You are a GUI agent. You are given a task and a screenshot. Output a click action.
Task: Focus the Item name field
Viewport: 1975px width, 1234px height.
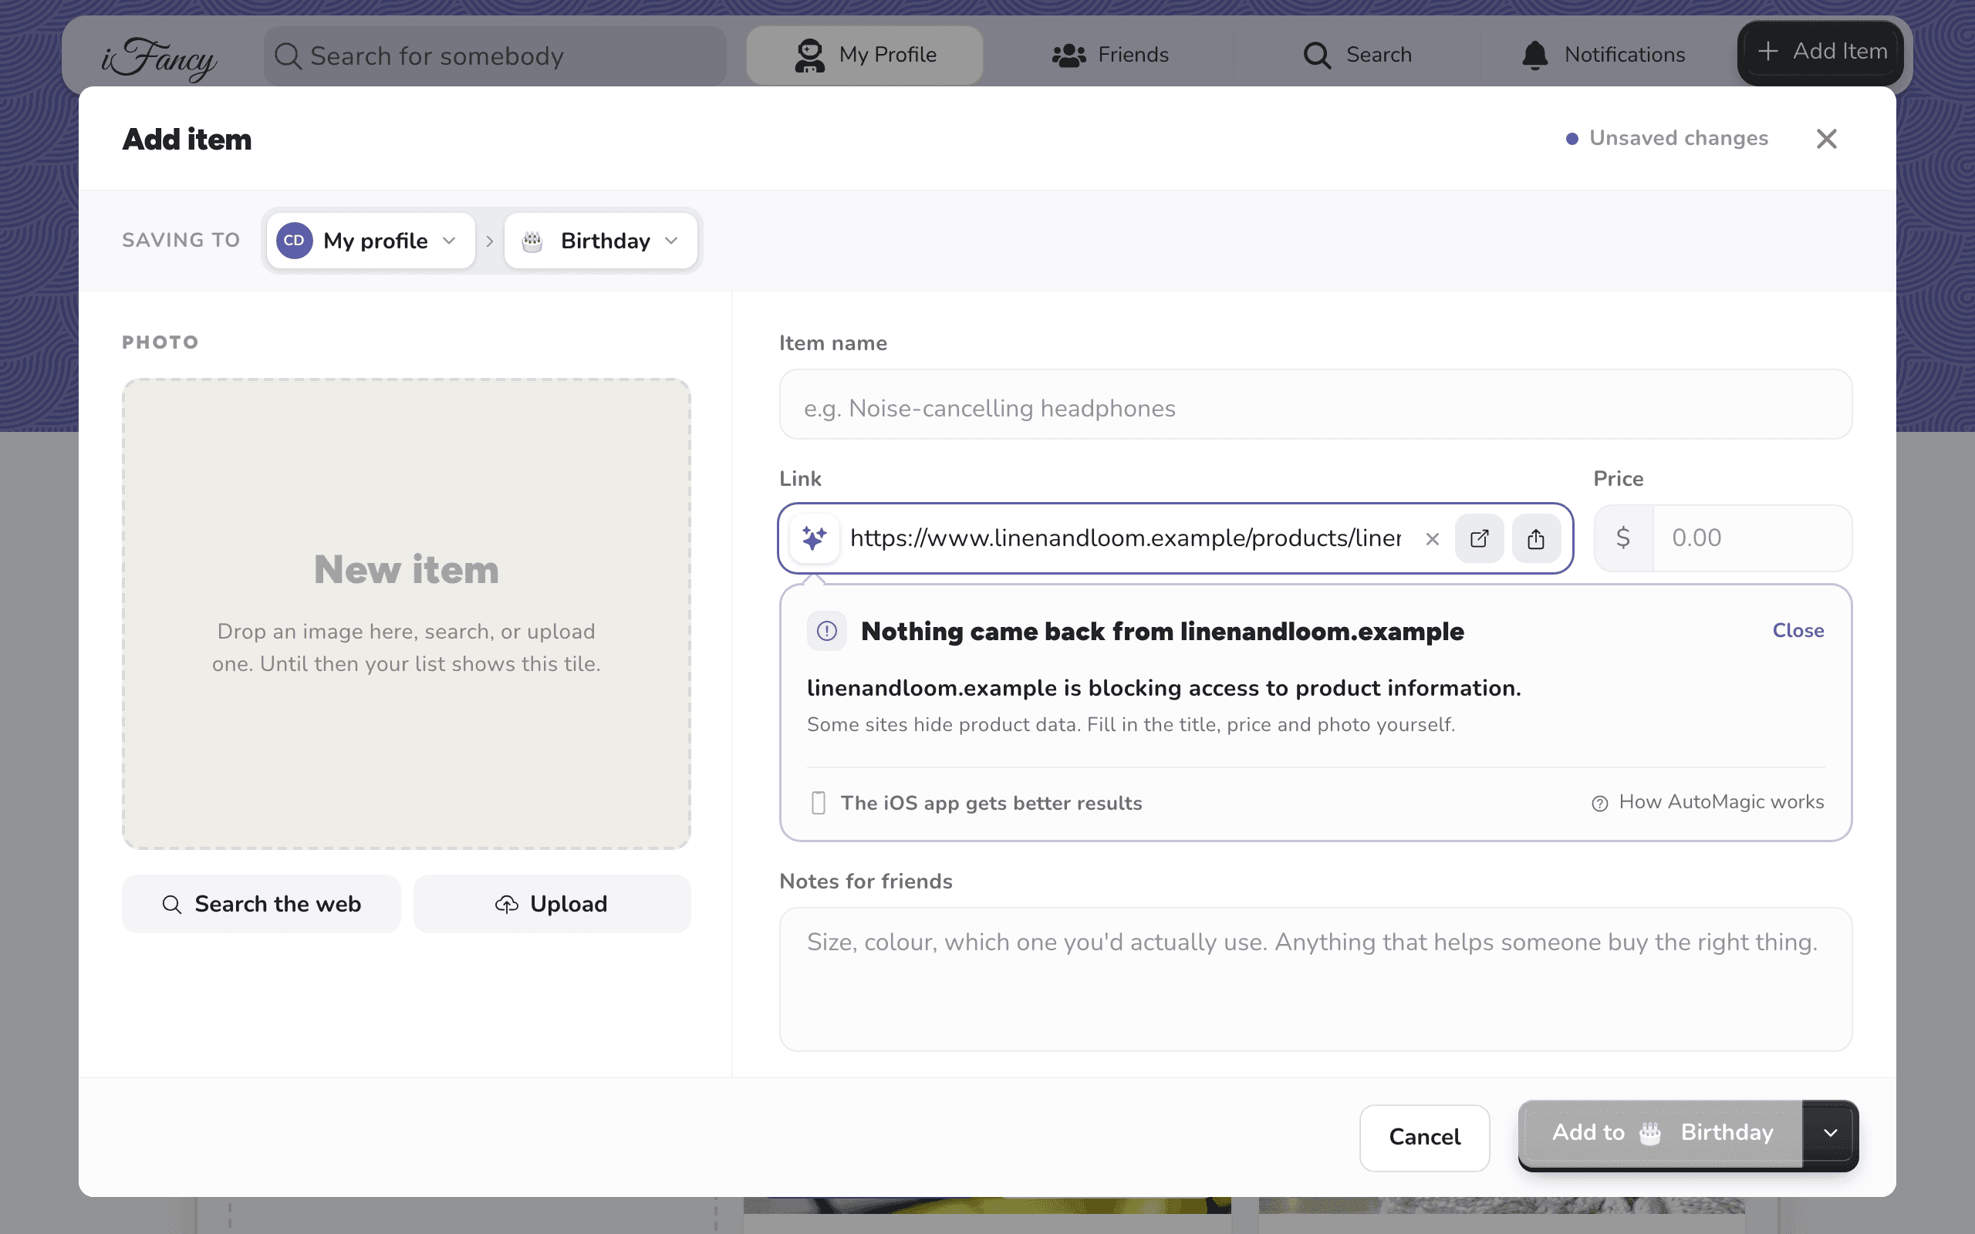pyautogui.click(x=1315, y=405)
